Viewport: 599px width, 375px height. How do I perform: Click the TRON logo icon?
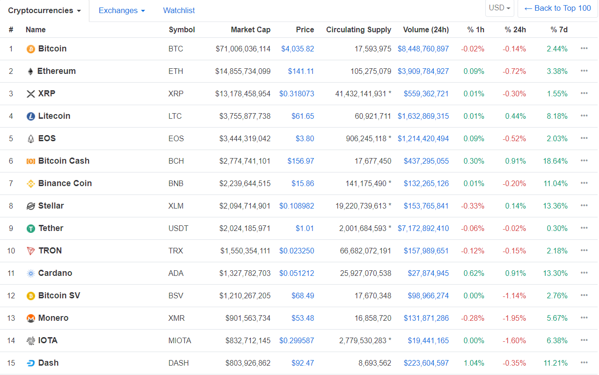coord(30,251)
